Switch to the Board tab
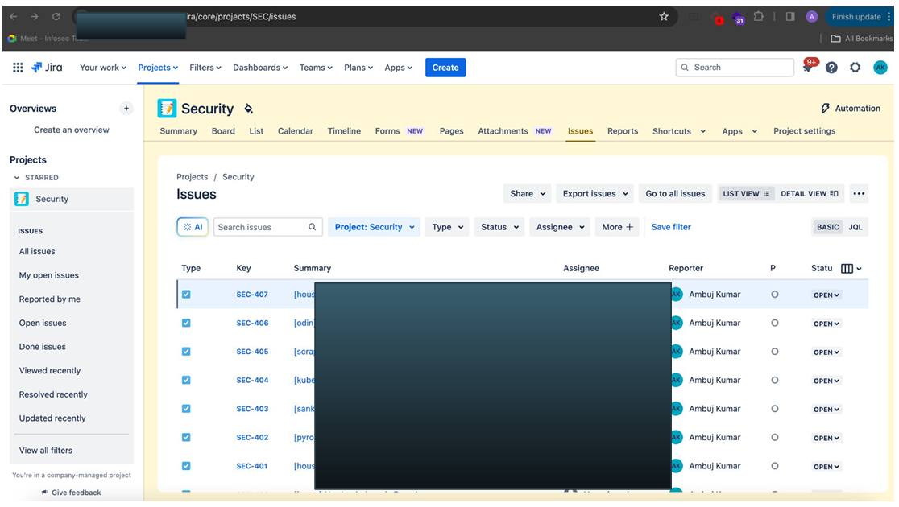This screenshot has width=899, height=507. [x=223, y=131]
